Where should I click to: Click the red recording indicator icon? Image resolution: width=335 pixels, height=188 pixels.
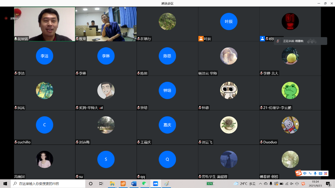(x=6, y=18)
